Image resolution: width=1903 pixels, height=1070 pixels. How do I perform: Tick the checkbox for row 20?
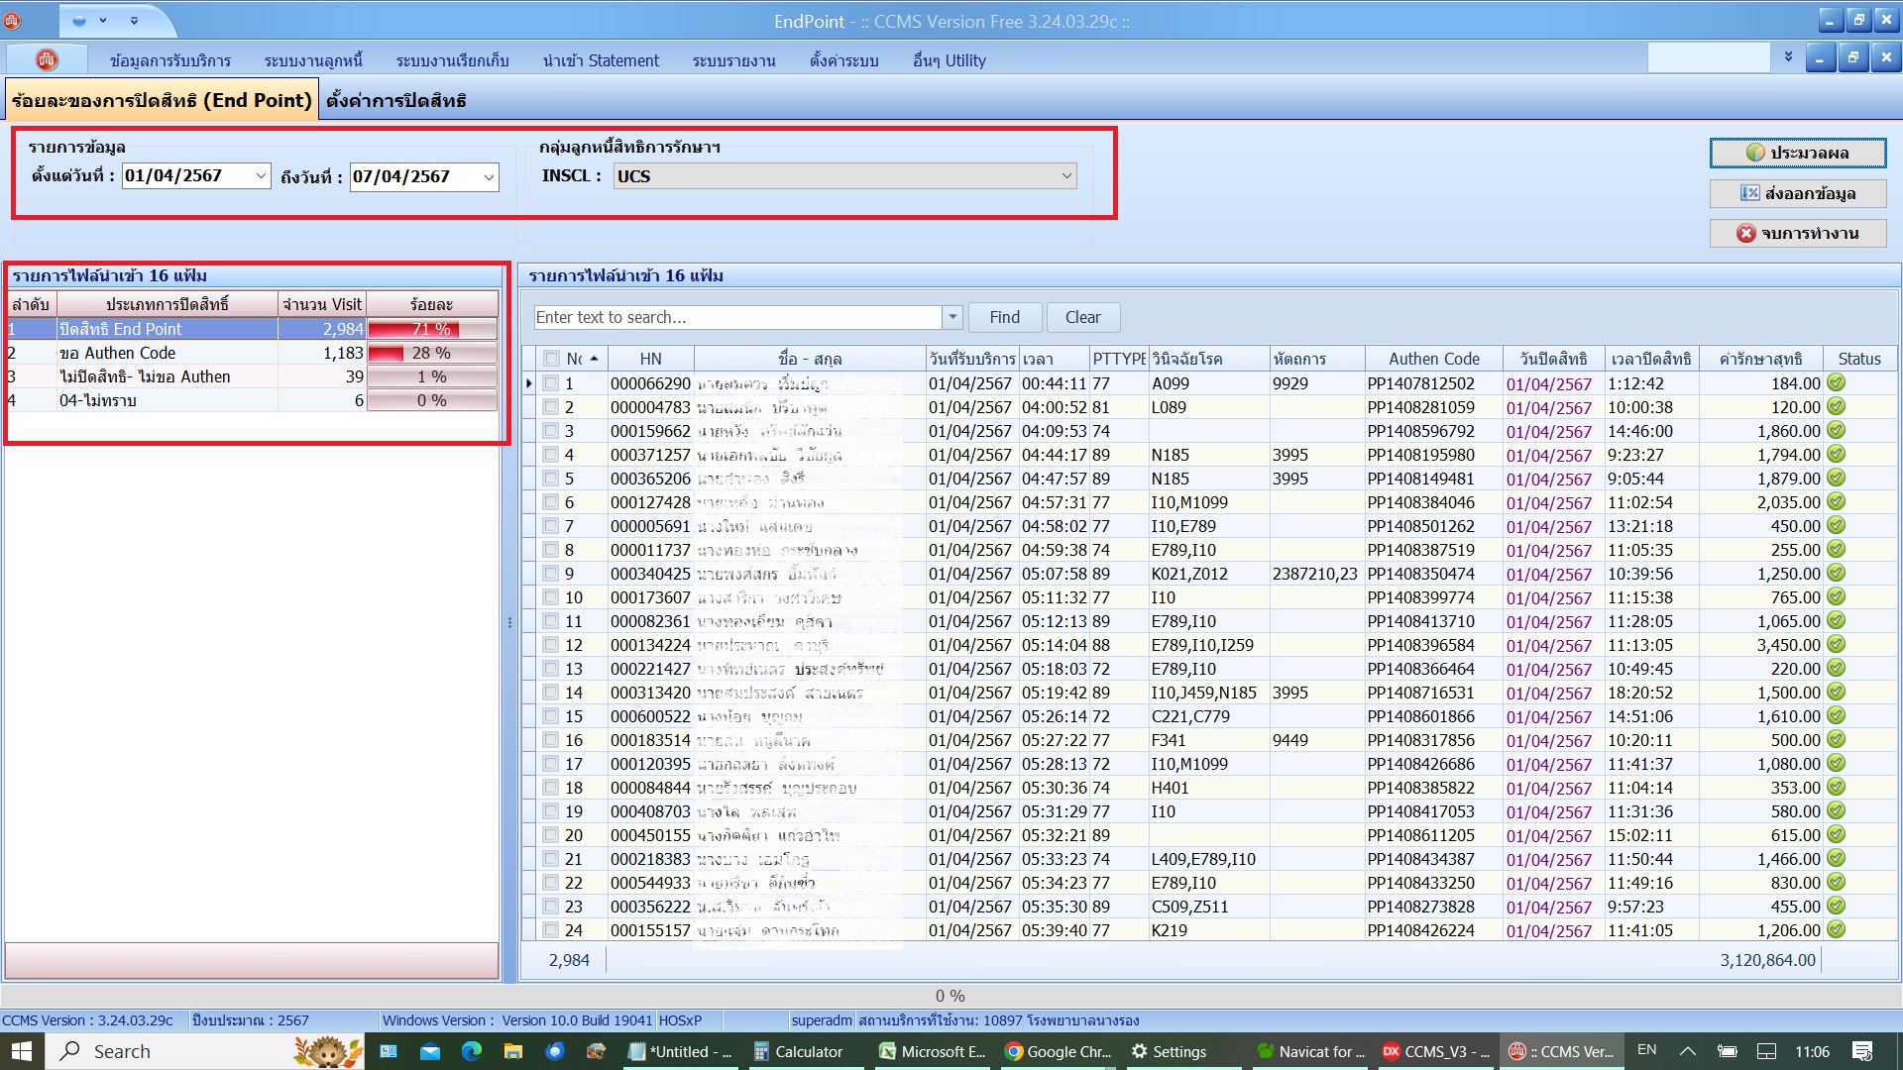point(551,835)
